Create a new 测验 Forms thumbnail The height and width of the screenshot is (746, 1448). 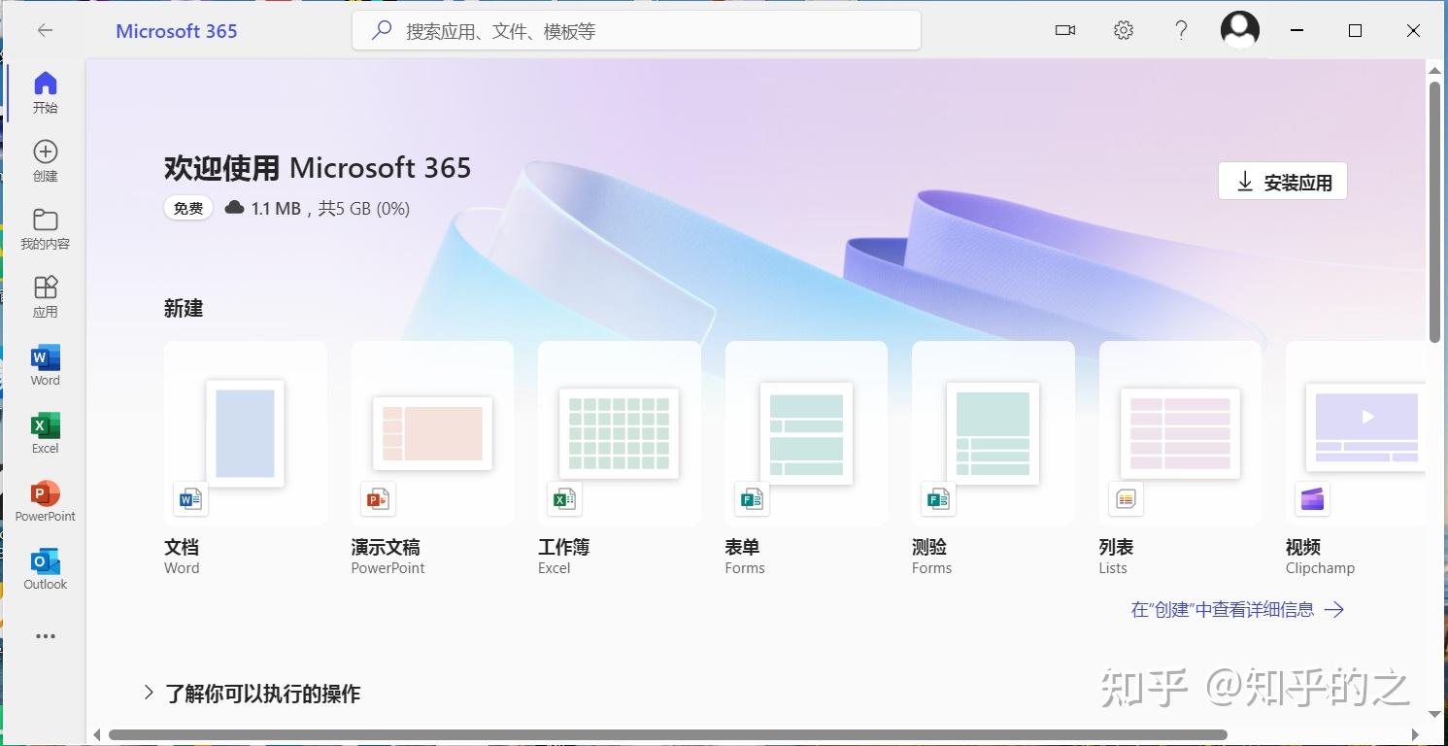click(x=993, y=433)
